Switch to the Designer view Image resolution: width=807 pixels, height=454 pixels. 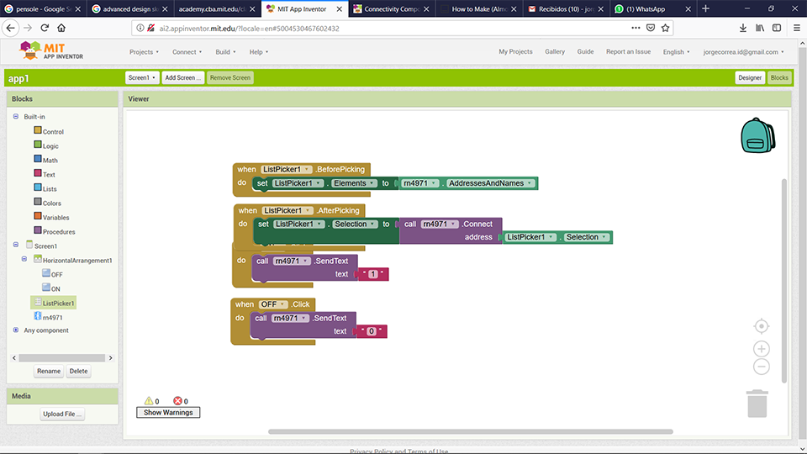(749, 77)
